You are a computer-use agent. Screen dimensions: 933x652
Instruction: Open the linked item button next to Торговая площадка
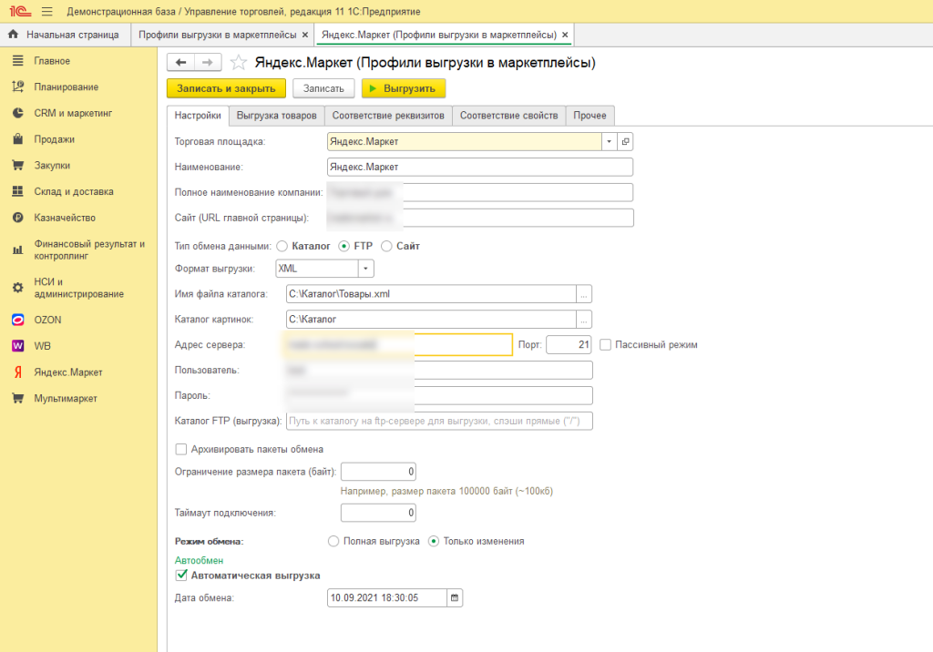click(x=625, y=141)
